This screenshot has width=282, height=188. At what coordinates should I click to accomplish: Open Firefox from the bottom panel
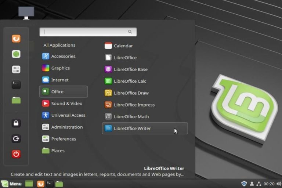pyautogui.click(x=41, y=184)
